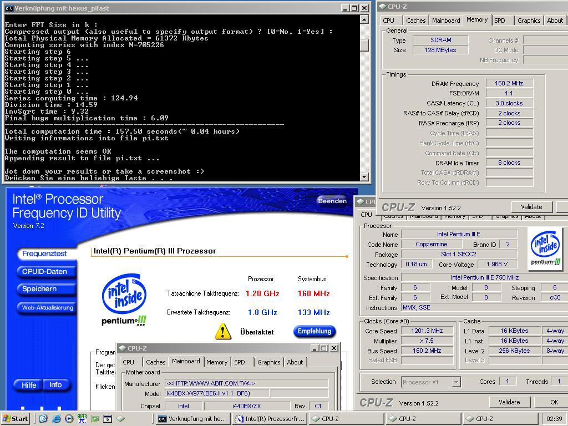
Task: Open the Processor #1 Selection dropdown
Action: (x=457, y=382)
